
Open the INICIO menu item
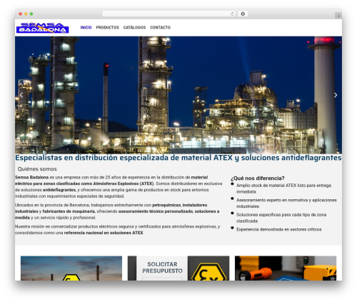[x=86, y=28]
